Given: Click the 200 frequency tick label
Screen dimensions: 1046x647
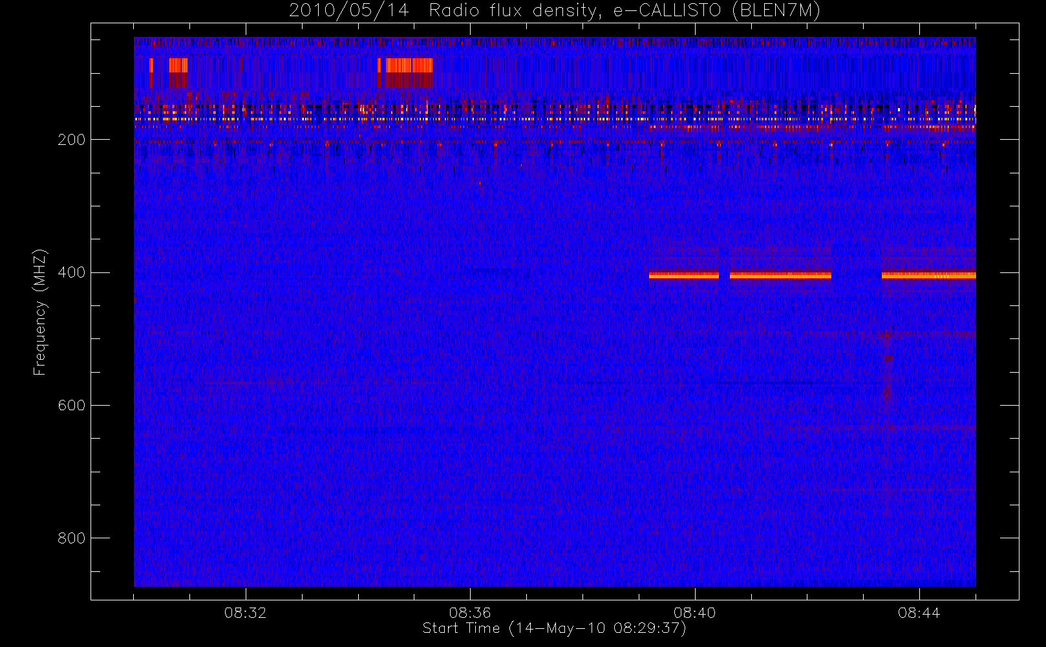Looking at the screenshot, I should pos(71,140).
